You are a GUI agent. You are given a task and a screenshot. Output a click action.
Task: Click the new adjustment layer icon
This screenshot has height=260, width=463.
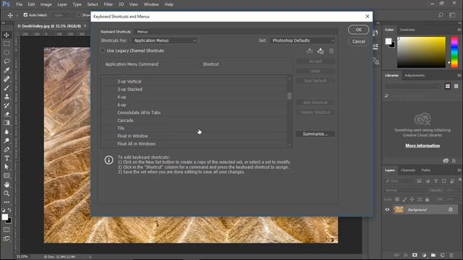(x=425, y=255)
